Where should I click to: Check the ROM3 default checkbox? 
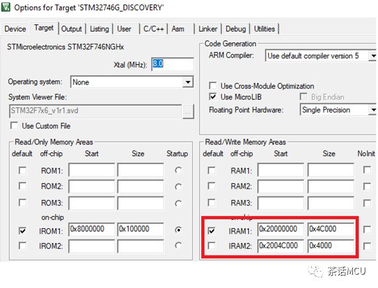[x=23, y=203]
